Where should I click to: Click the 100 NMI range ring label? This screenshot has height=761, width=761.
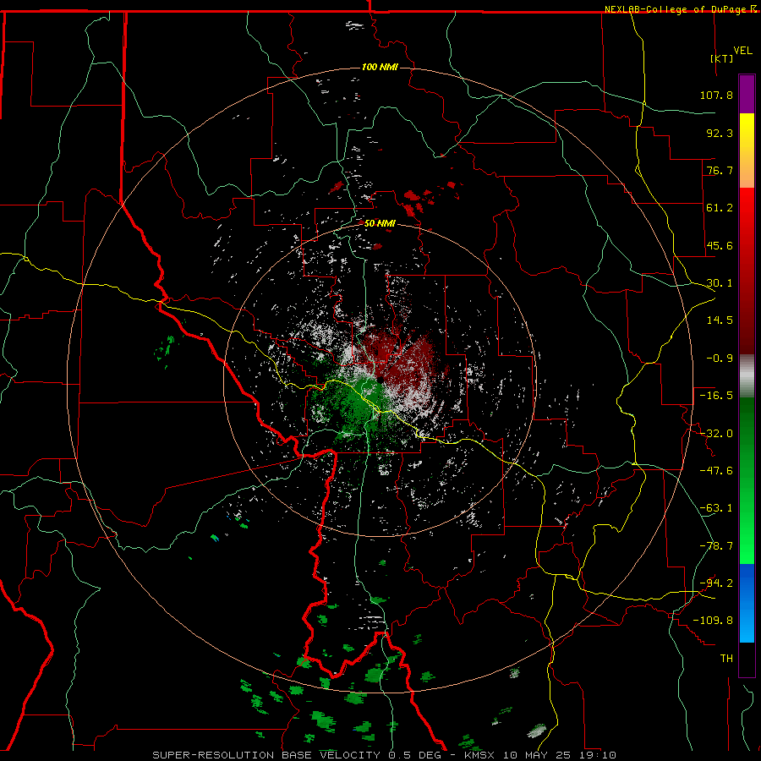pyautogui.click(x=380, y=67)
